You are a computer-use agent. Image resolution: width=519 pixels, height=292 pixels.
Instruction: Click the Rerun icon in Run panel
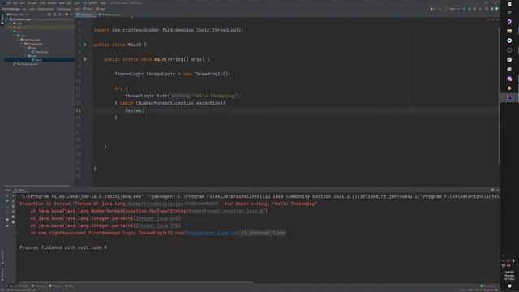7,195
